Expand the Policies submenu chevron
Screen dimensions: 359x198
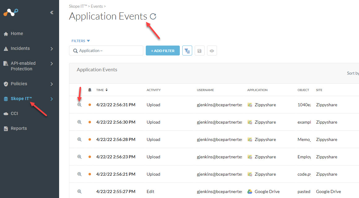(52, 84)
